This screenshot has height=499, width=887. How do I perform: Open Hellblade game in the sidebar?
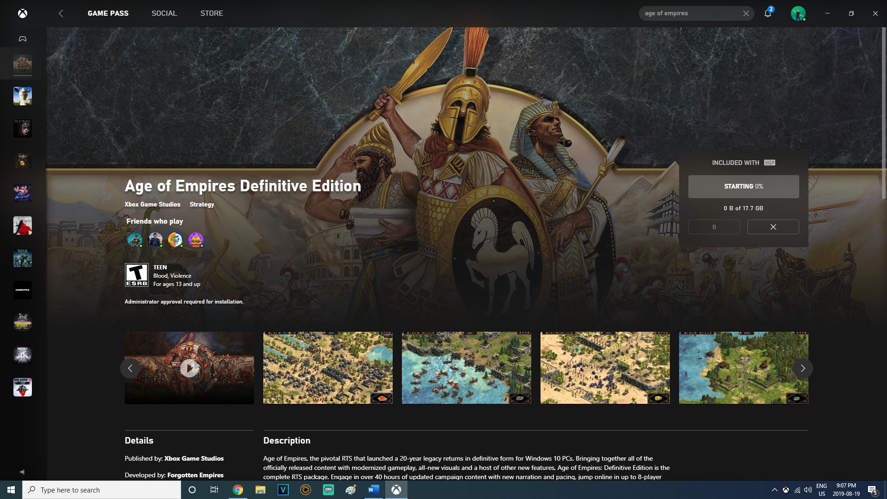pos(22,128)
